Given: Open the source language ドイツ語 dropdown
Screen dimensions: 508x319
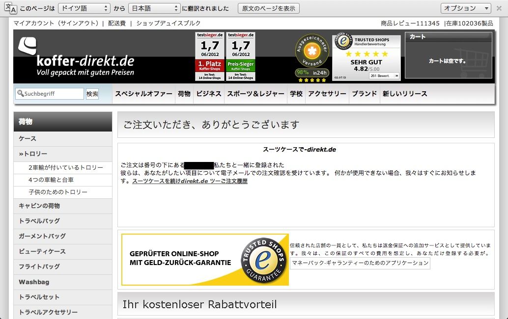Looking at the screenshot, I should 84,8.
